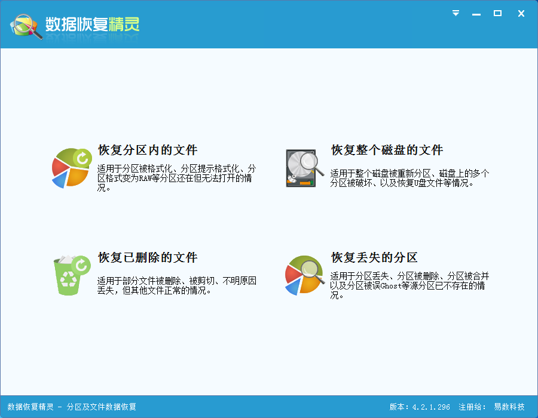This screenshot has height=418, width=538.
Task: Click the 数据恢复精灵 title text in the header
Action: click(x=91, y=25)
